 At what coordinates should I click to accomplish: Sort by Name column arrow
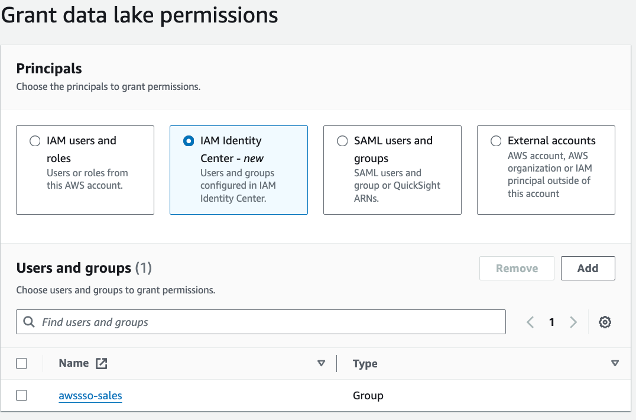click(322, 363)
